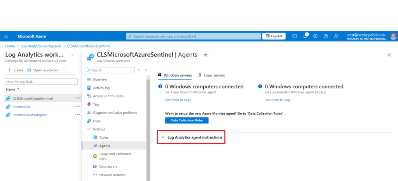Viewport: 398px width, 181px height.
Task: Click info icon for Azure Monitor agent count
Action: [160, 86]
